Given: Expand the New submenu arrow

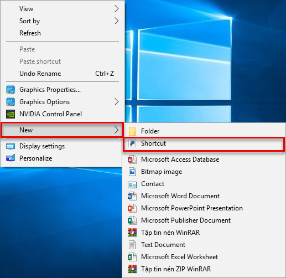Looking at the screenshot, I should pyautogui.click(x=116, y=130).
